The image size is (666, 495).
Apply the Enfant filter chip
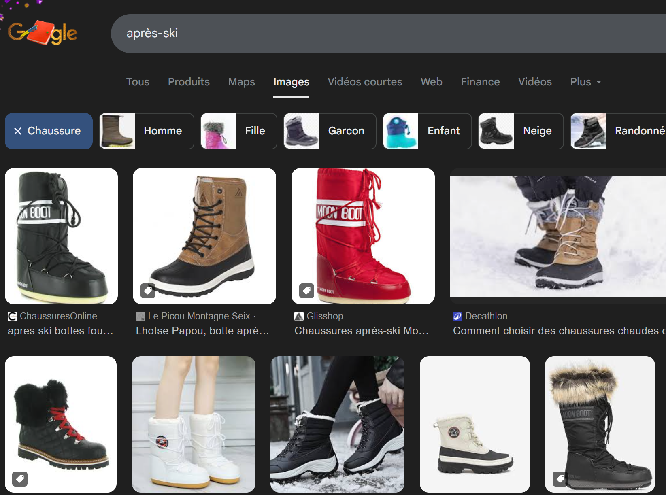427,131
